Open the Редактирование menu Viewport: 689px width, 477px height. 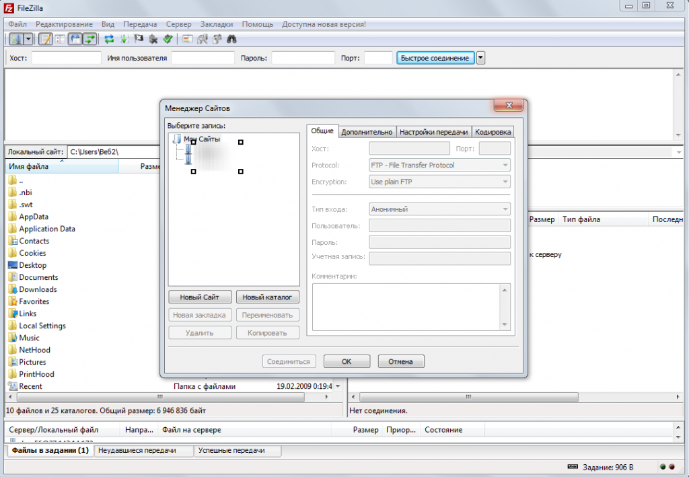[x=64, y=24]
